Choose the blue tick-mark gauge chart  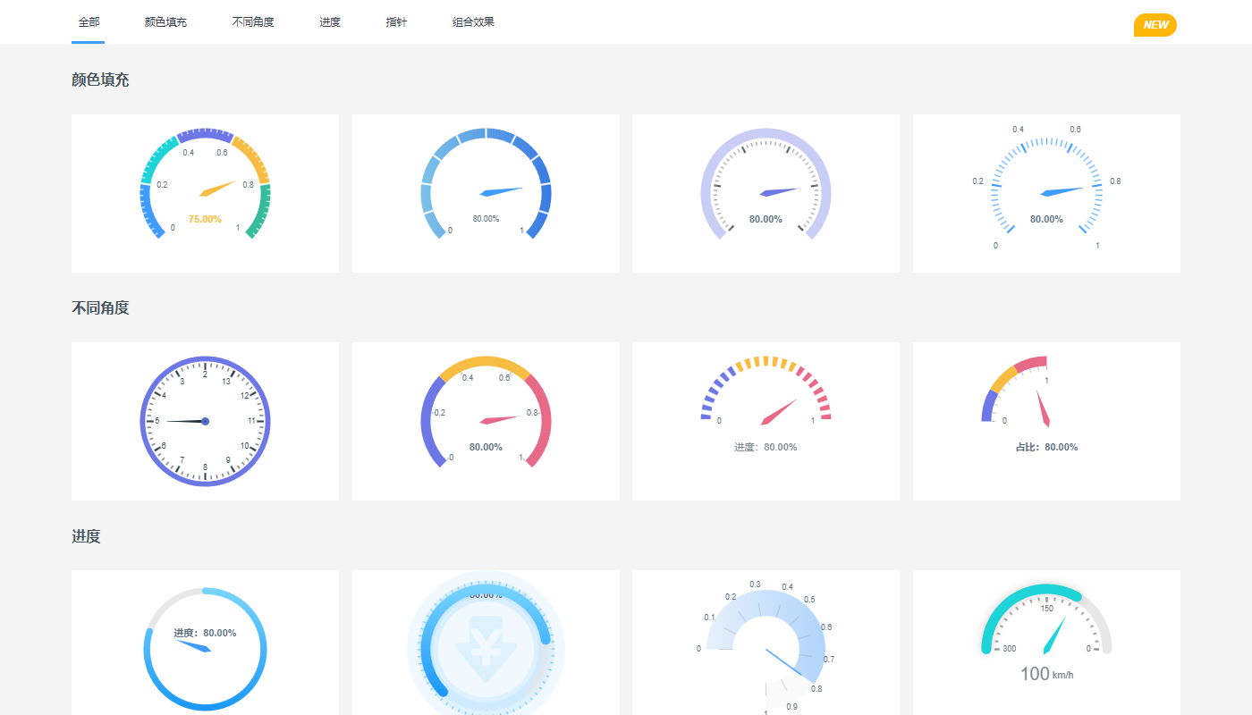click(1046, 193)
